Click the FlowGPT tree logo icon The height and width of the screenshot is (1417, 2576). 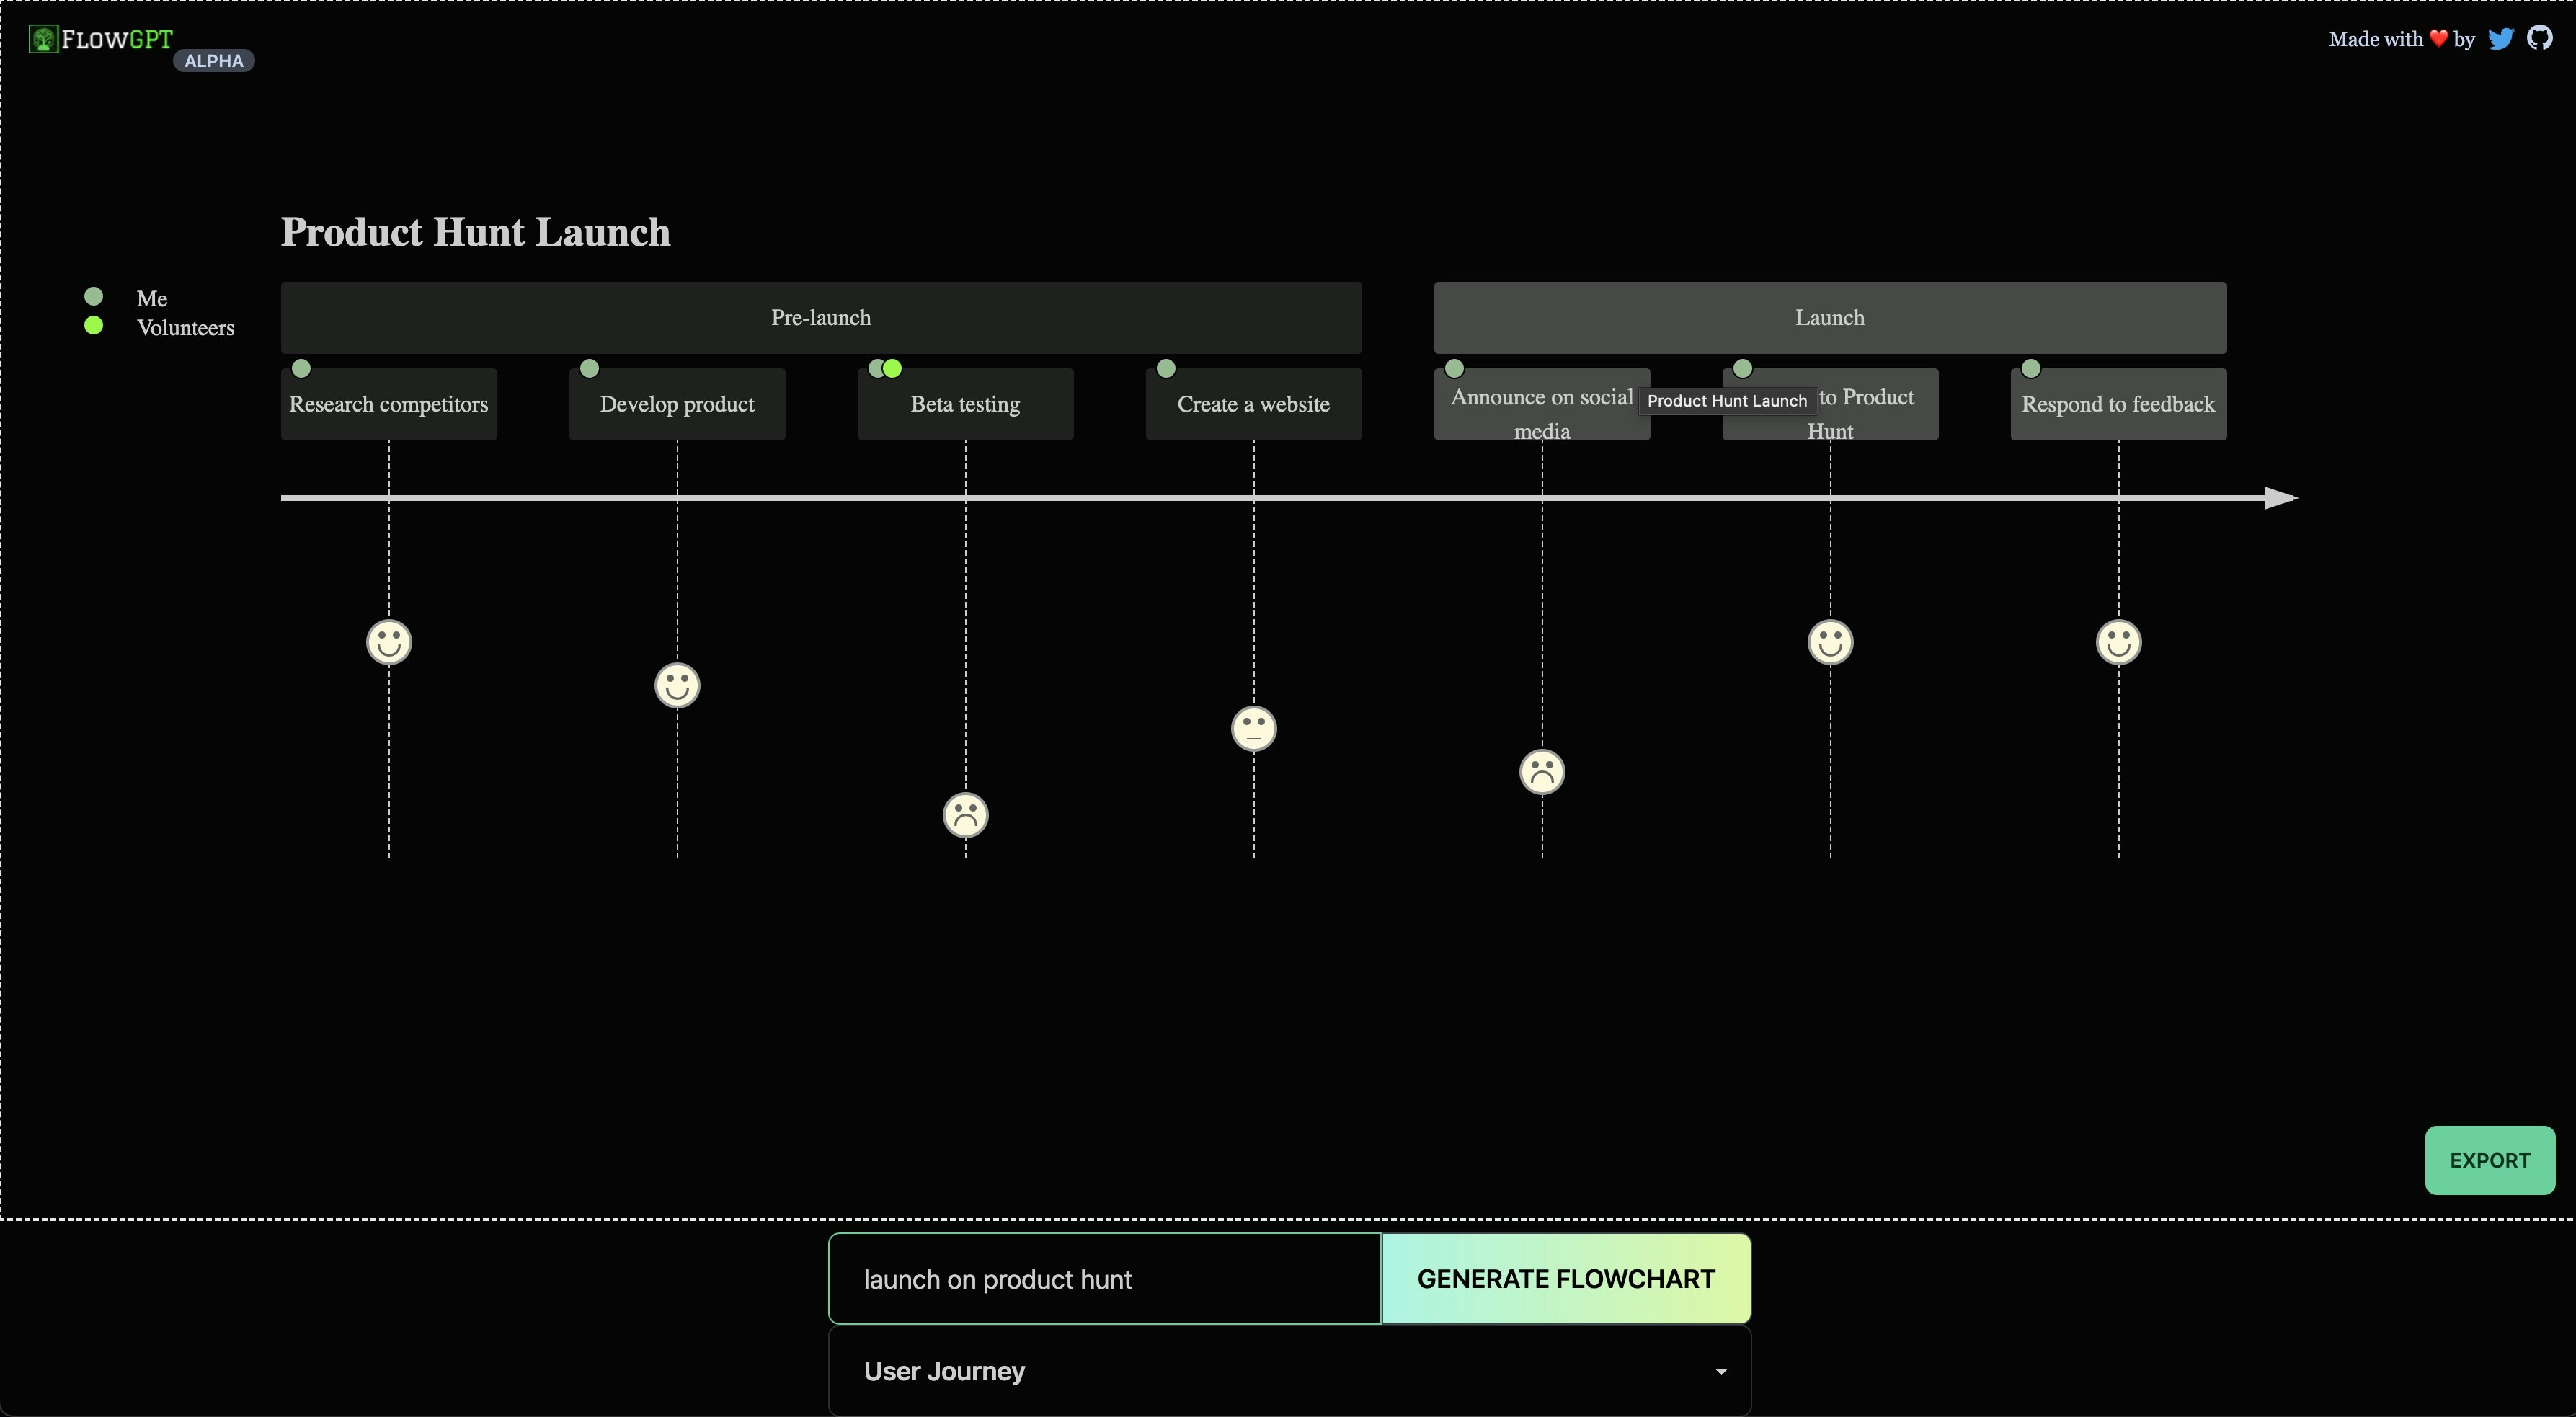pyautogui.click(x=43, y=40)
